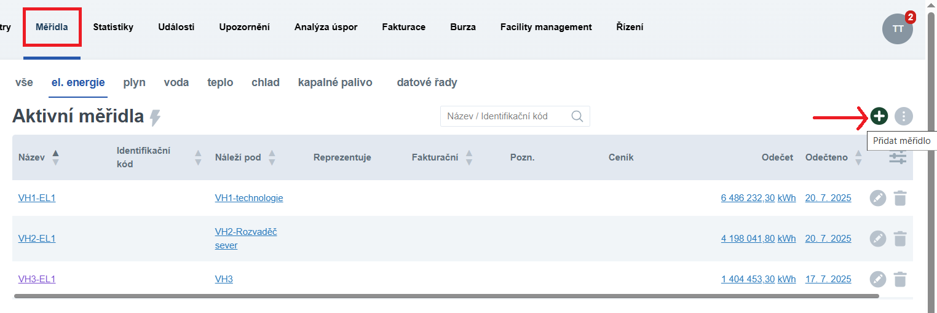Open the TT user avatar menu
Viewport: 937px width, 313px height.
898,28
